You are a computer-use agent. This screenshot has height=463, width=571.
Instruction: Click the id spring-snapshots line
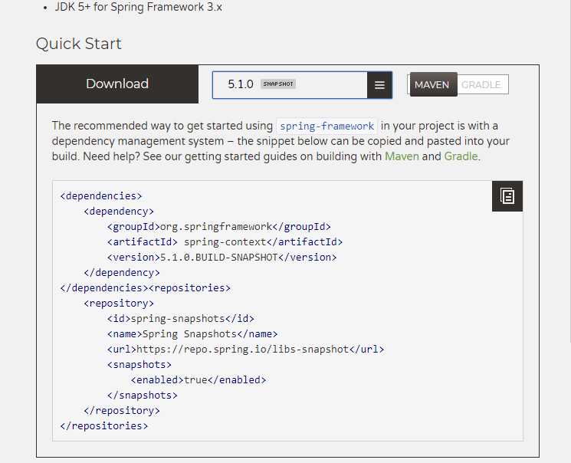coord(181,318)
